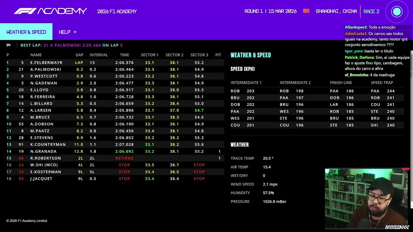Image resolution: width=413 pixels, height=232 pixels.
Task: Click the Interval column header
Action: point(99,55)
